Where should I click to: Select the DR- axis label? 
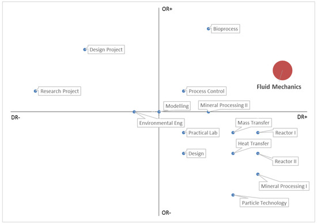tap(16, 117)
